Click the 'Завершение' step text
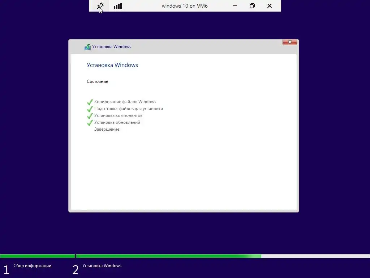The width and height of the screenshot is (370, 278). tap(107, 129)
